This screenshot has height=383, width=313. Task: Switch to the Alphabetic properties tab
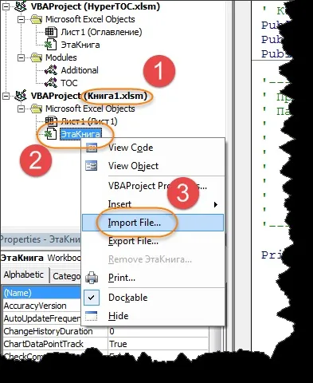(24, 274)
